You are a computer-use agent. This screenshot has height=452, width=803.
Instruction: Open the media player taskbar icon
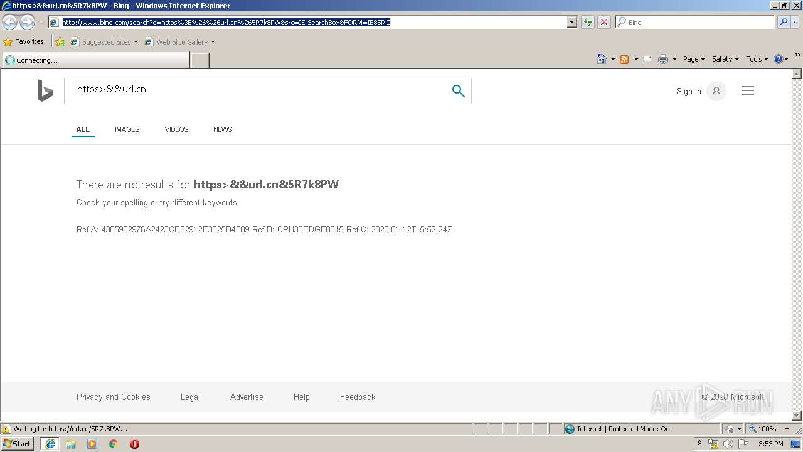click(92, 444)
